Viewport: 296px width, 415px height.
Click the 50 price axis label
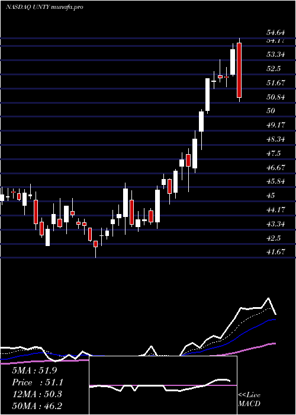(x=271, y=111)
